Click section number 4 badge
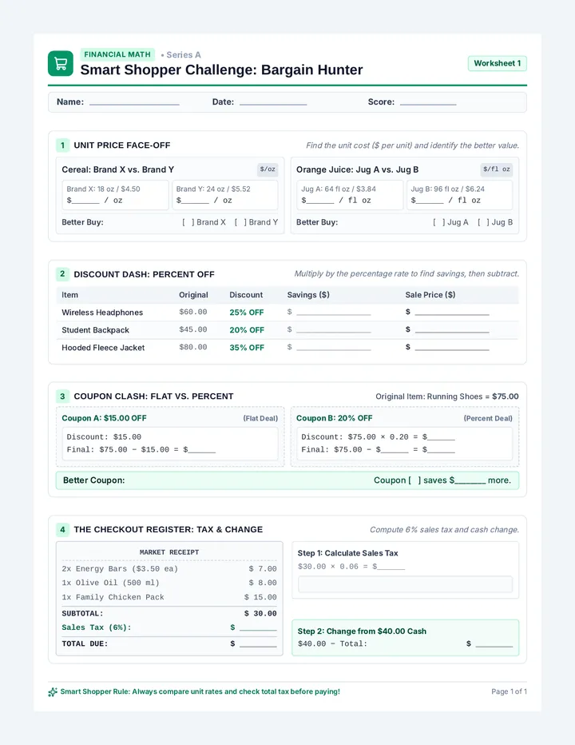The width and height of the screenshot is (575, 745). click(62, 529)
